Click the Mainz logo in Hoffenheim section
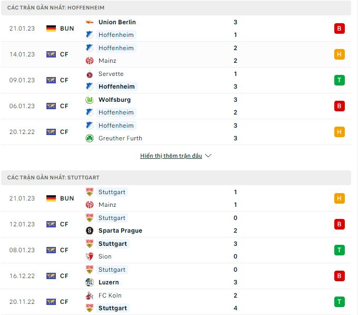 (89, 61)
